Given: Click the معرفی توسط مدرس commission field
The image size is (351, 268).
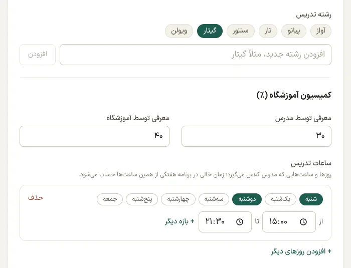Looking at the screenshot, I should click(x=256, y=136).
